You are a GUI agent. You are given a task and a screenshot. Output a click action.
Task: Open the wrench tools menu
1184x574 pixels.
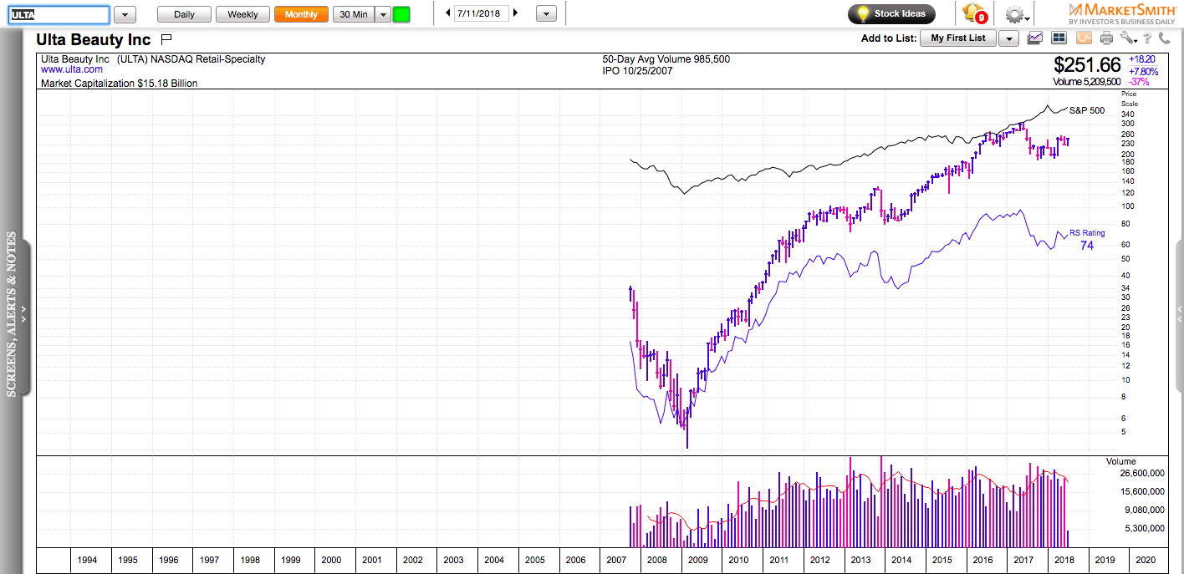[1129, 38]
